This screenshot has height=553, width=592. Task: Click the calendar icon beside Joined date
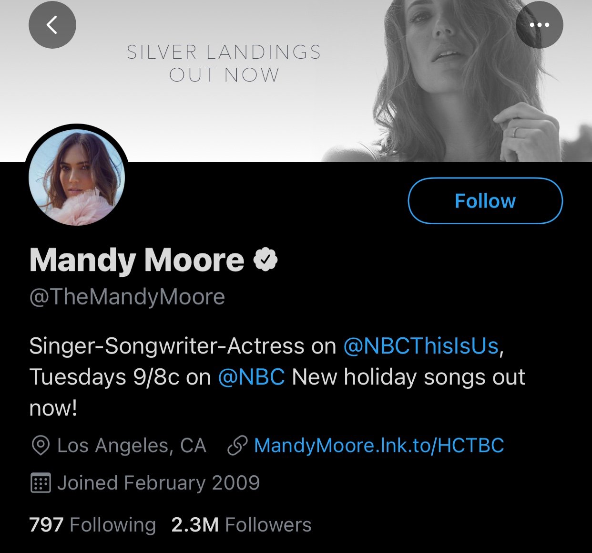(x=41, y=483)
